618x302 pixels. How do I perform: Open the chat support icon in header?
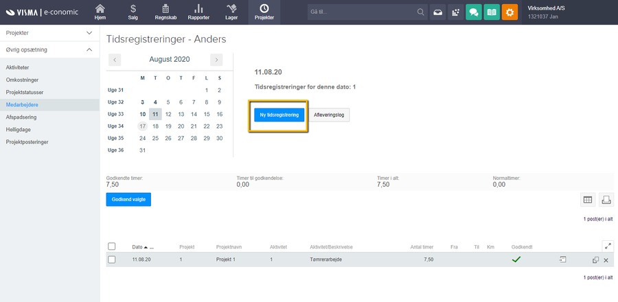pos(473,12)
